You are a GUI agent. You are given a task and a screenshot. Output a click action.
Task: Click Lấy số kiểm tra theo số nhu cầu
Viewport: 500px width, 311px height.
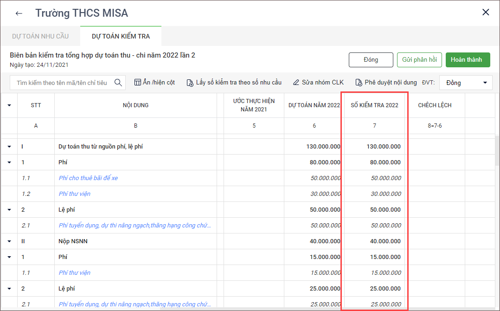234,83
